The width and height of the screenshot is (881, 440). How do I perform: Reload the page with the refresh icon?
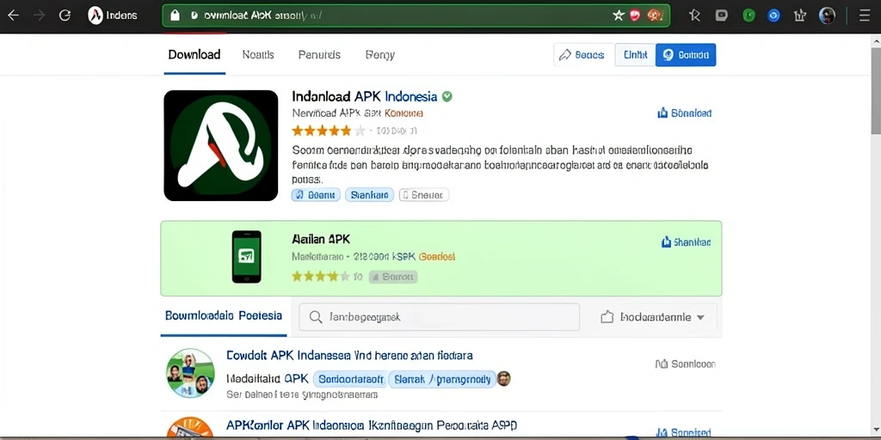tap(65, 15)
